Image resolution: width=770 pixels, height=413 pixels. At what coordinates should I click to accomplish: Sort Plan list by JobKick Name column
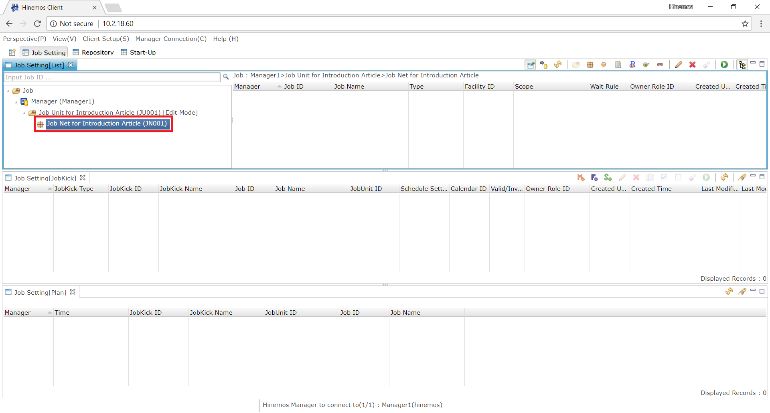click(226, 312)
